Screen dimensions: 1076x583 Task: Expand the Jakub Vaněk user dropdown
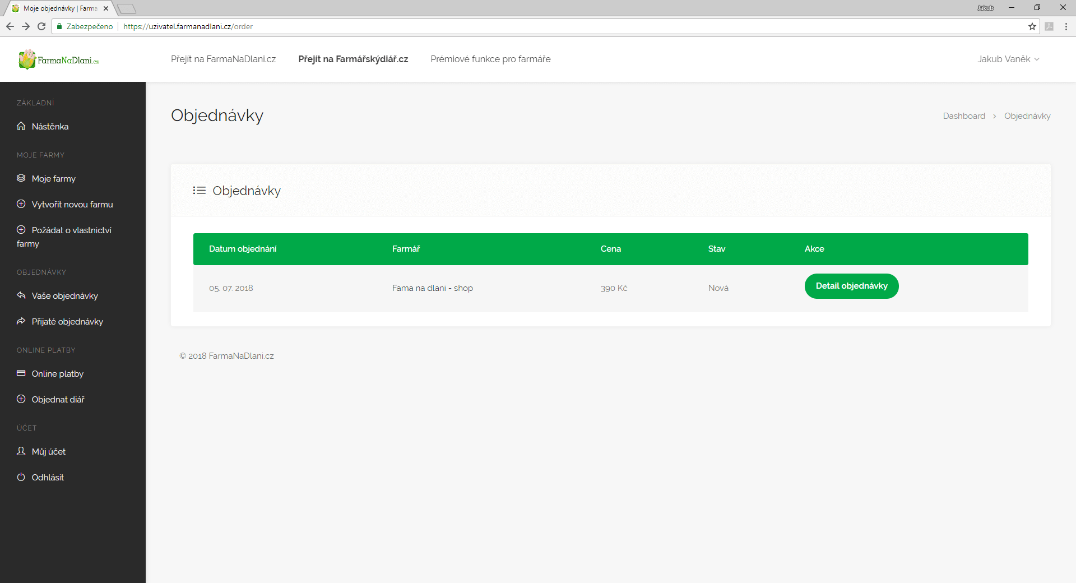[x=1008, y=59]
